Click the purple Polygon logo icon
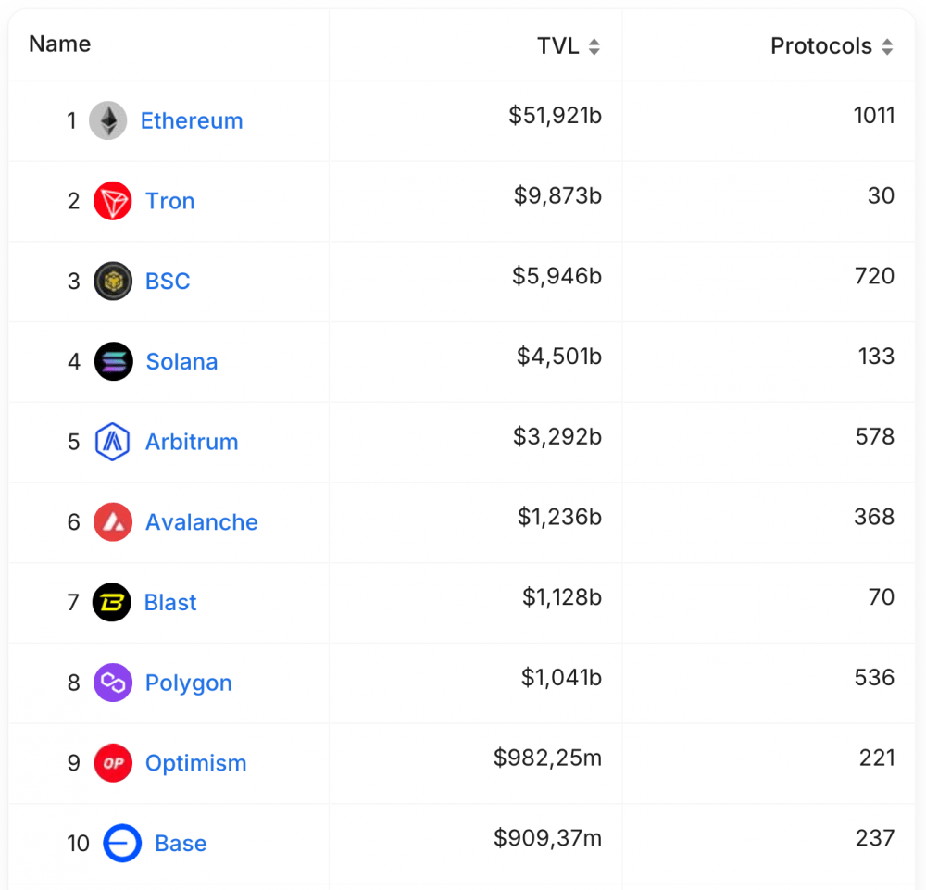 113,683
